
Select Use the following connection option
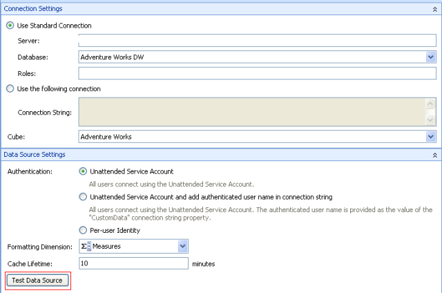[10, 89]
